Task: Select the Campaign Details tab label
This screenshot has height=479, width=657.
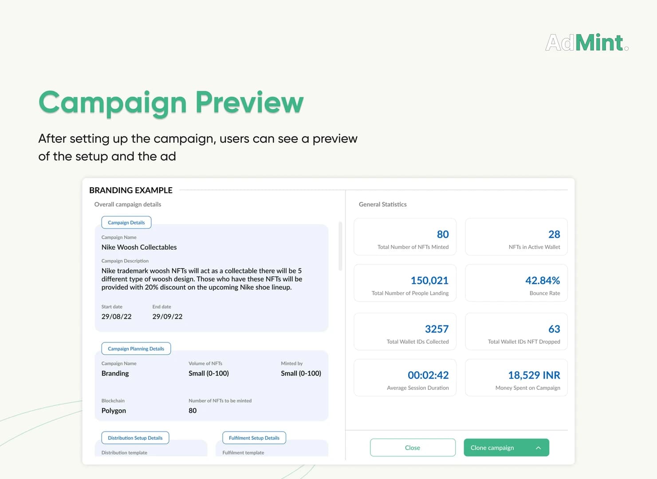Action: tap(126, 223)
